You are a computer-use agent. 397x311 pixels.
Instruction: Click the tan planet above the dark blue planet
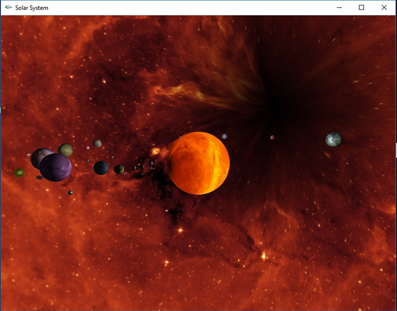97,143
